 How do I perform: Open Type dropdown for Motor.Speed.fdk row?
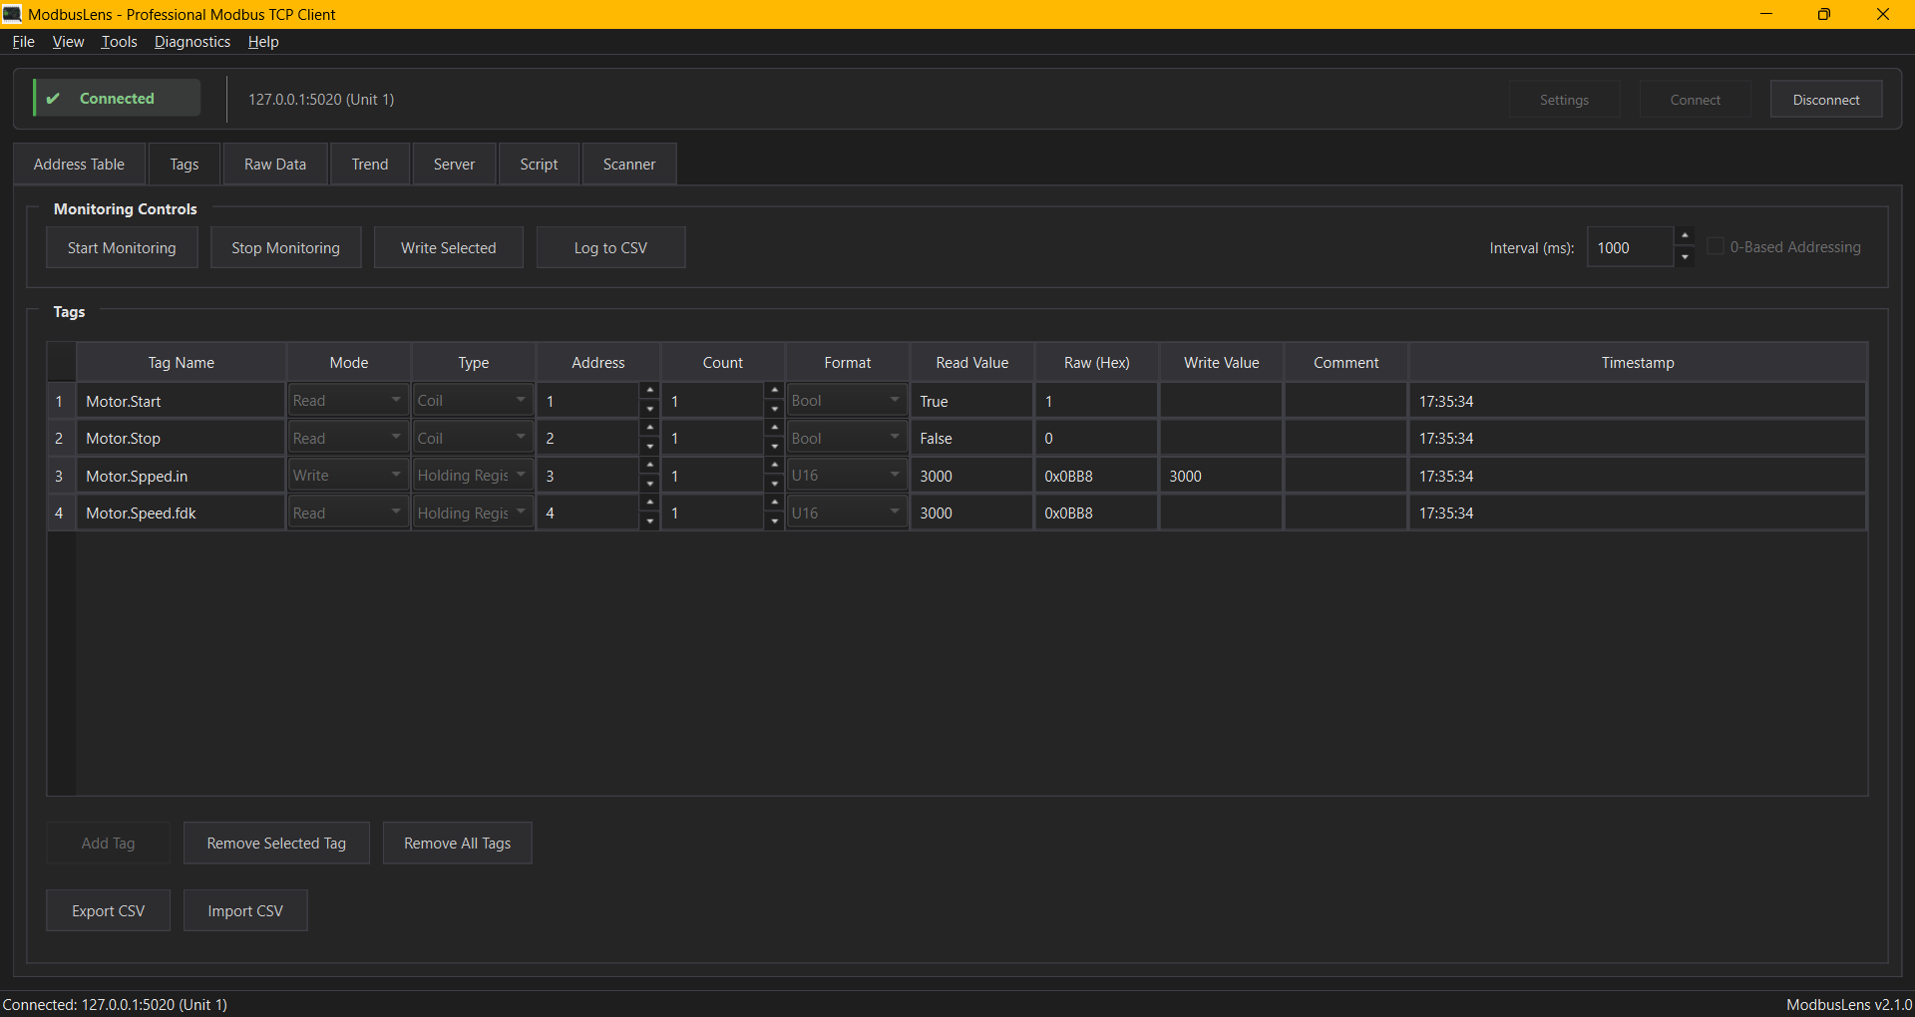click(473, 512)
